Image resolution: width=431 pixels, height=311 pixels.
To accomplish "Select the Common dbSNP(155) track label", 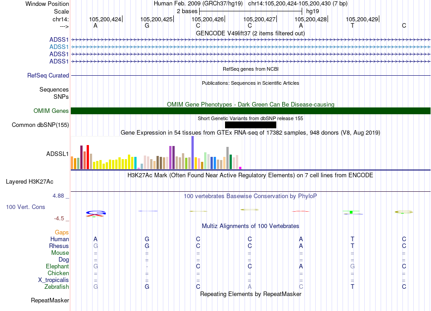I will pyautogui.click(x=40, y=125).
